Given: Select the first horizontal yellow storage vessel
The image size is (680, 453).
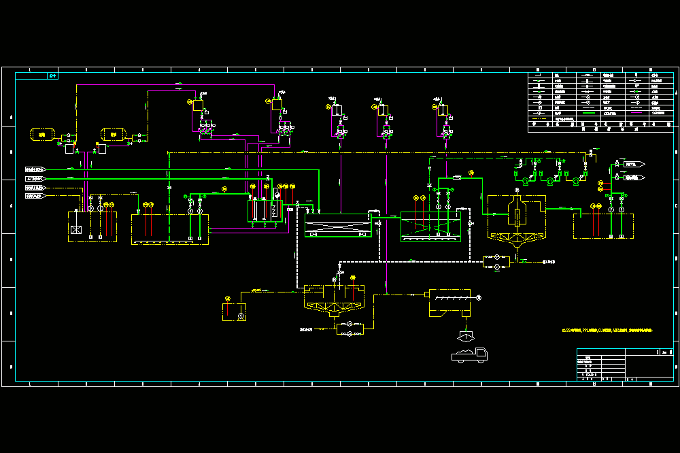Looking at the screenshot, I should coord(42,135).
